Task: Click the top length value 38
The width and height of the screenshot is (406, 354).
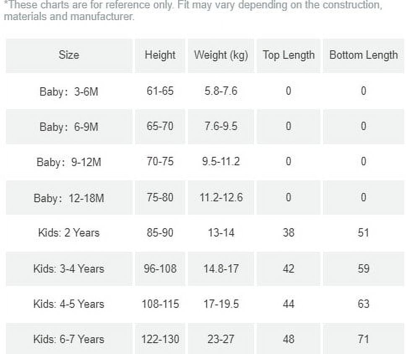Action: (289, 233)
